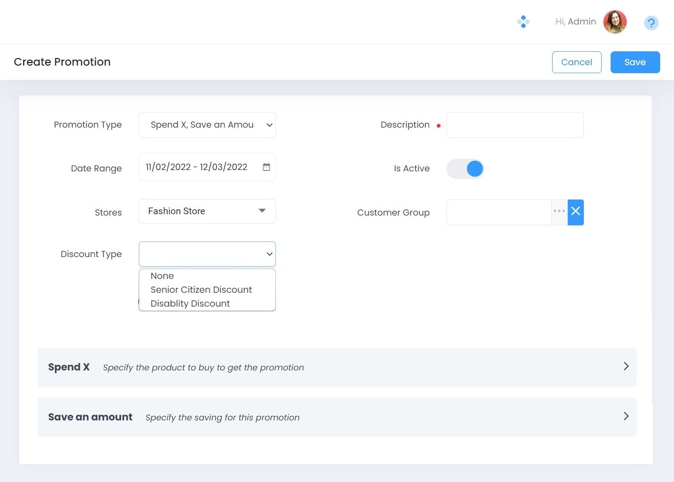
Task: Click the Date Range field text
Action: 196,167
